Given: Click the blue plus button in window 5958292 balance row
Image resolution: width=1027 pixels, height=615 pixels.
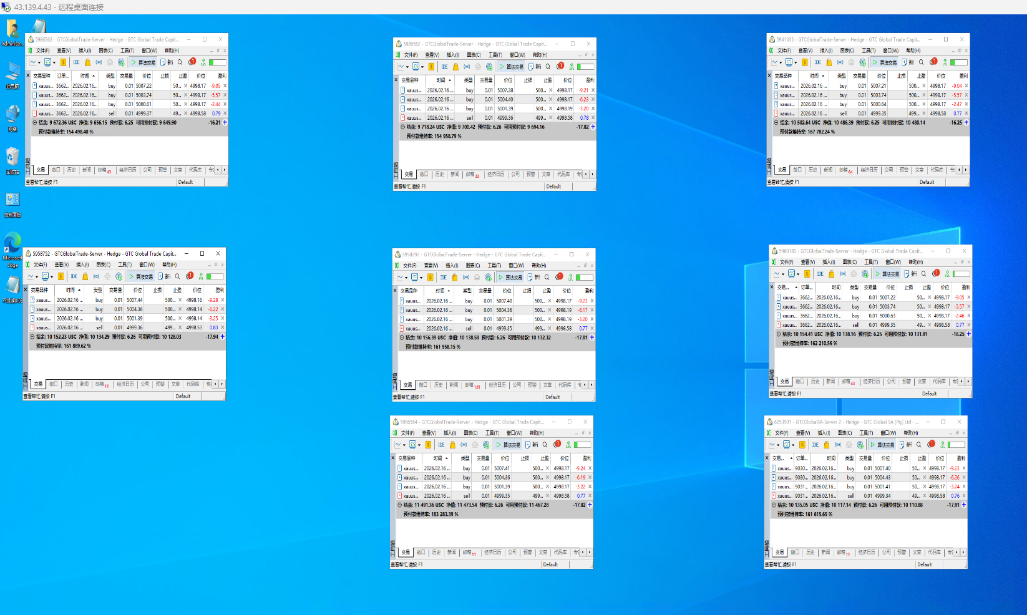Looking at the screenshot, I should [591, 337].
